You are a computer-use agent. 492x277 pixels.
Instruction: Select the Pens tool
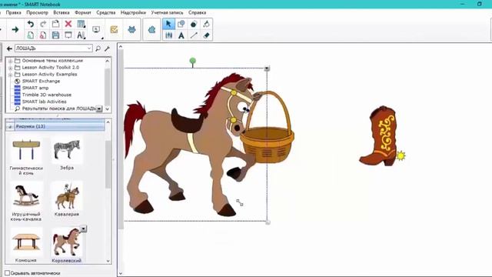click(168, 35)
